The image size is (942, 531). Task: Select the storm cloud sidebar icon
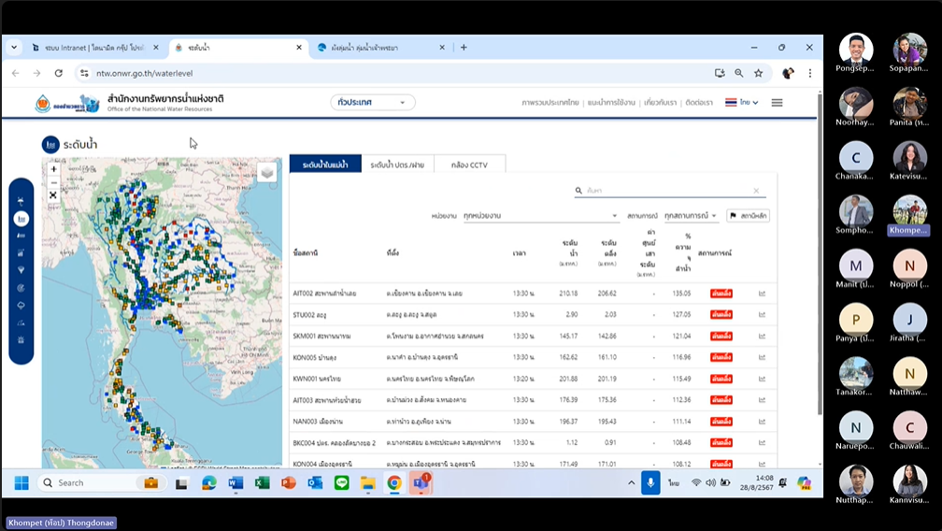[21, 305]
